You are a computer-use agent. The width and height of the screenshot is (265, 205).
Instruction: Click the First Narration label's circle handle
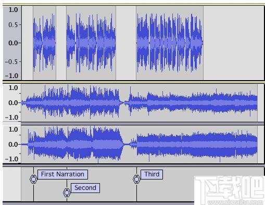[33, 179]
